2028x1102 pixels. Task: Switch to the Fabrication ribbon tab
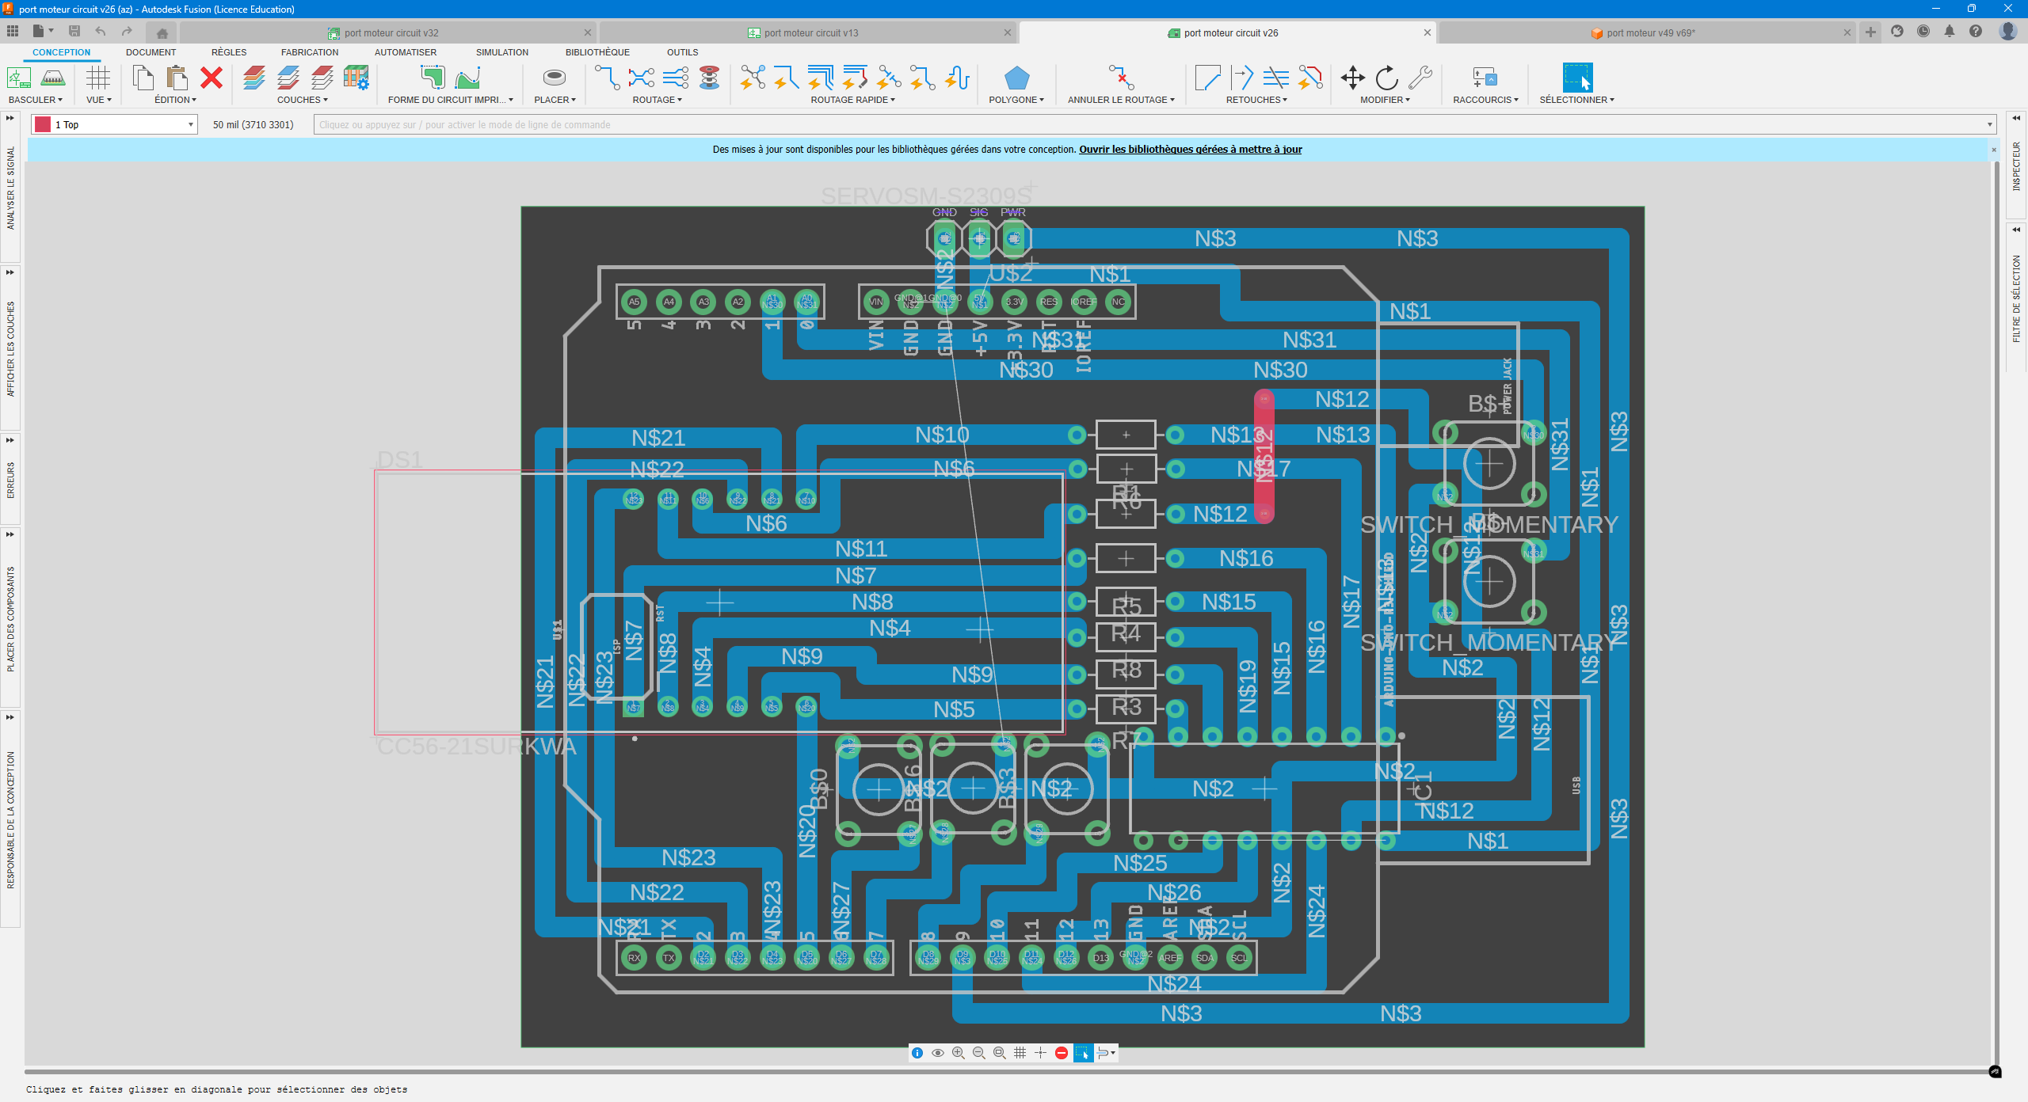coord(309,51)
